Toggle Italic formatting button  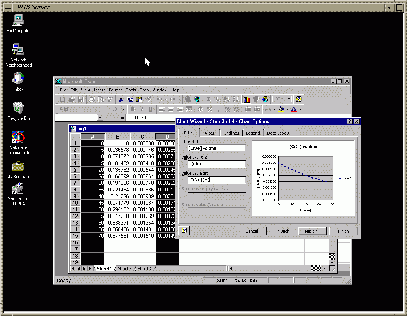point(141,109)
